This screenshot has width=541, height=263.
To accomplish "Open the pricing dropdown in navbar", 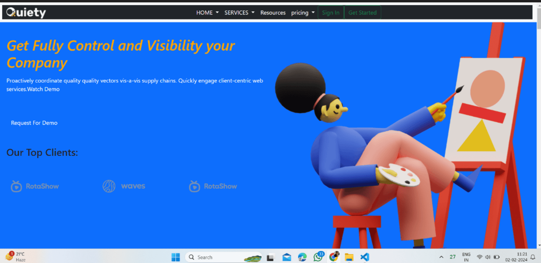I will point(302,13).
